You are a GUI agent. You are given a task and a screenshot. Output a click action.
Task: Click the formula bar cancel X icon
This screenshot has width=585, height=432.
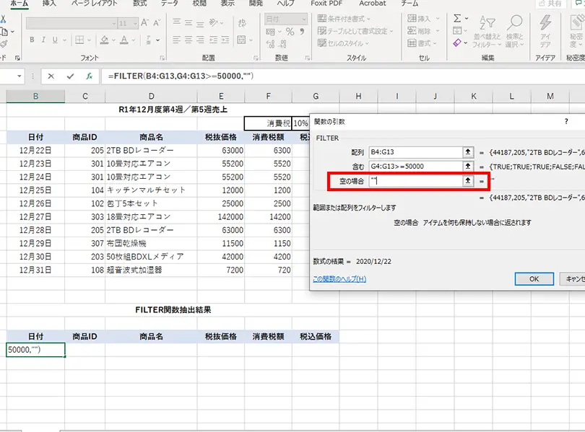pyautogui.click(x=51, y=76)
